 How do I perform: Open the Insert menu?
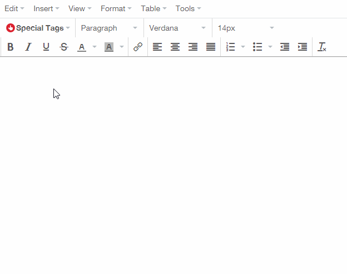pos(46,9)
